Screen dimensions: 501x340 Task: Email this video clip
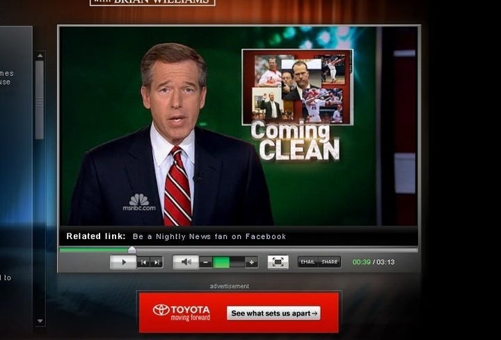pyautogui.click(x=308, y=262)
